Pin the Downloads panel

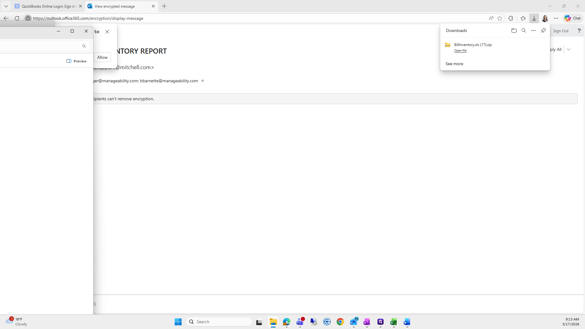543,30
